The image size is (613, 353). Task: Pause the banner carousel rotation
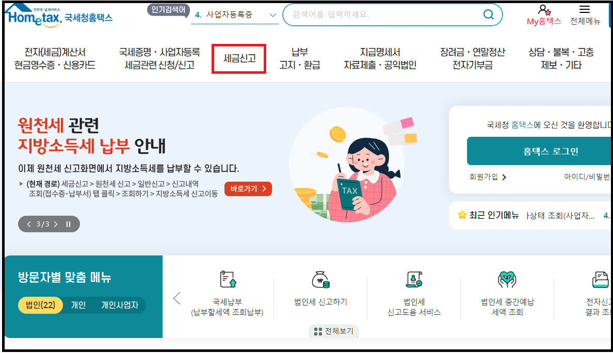(x=67, y=224)
